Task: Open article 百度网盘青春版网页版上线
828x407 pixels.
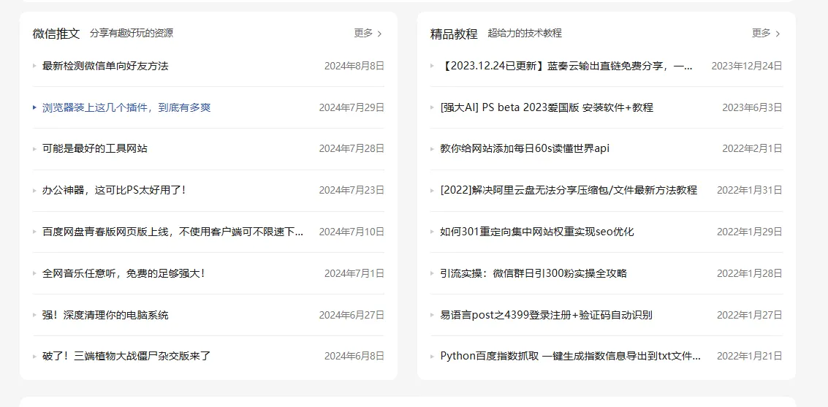Action: pyautogui.click(x=172, y=231)
